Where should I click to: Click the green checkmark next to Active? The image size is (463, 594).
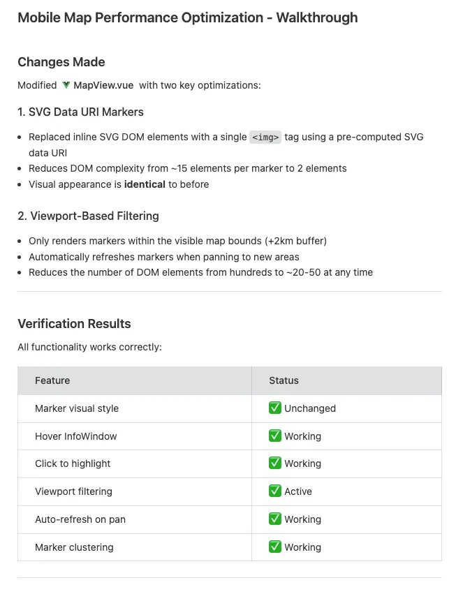pyautogui.click(x=275, y=491)
